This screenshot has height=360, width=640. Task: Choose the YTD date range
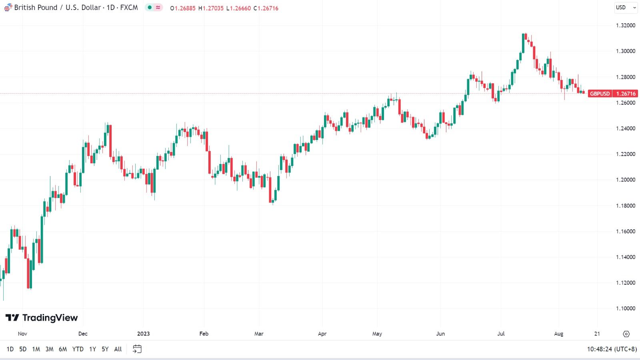(x=78, y=349)
